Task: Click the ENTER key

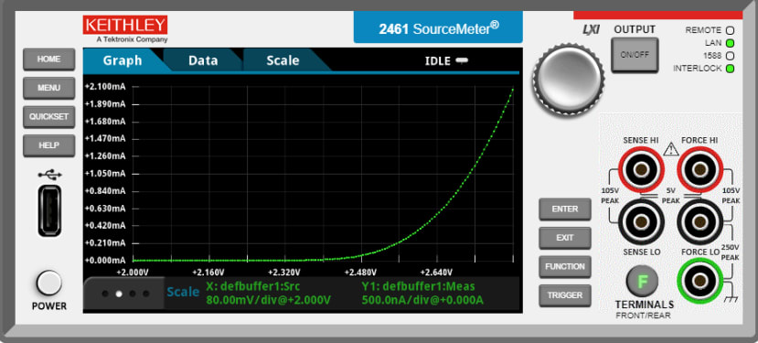Action: pyautogui.click(x=565, y=209)
